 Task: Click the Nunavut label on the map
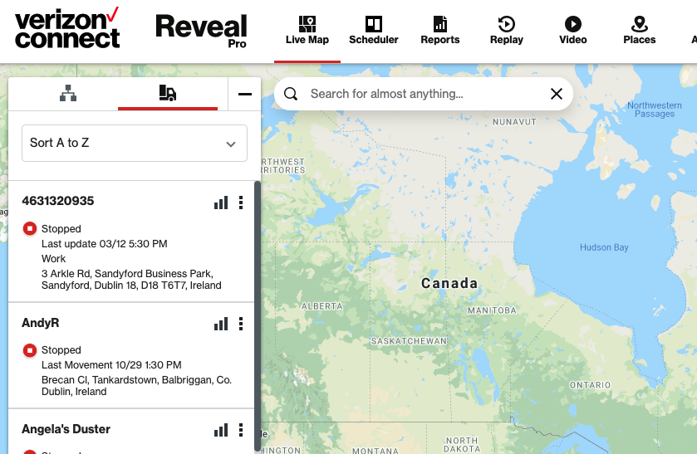tap(514, 122)
